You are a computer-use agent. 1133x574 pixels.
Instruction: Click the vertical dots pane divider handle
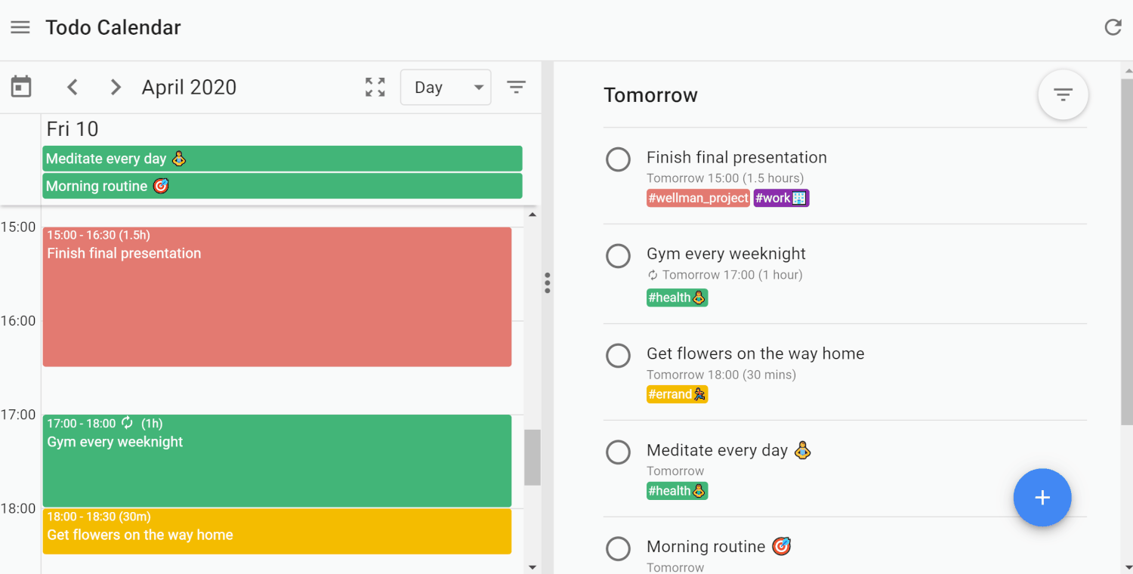[548, 282]
